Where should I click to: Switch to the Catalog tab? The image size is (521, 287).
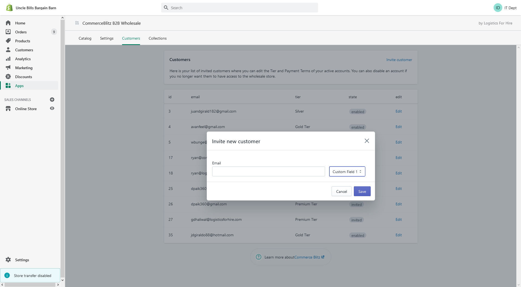pos(85,38)
